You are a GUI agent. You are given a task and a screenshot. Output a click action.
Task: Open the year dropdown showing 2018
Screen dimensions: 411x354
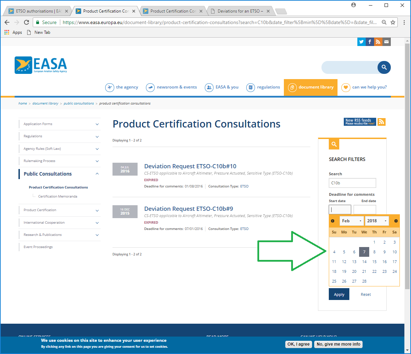point(377,221)
